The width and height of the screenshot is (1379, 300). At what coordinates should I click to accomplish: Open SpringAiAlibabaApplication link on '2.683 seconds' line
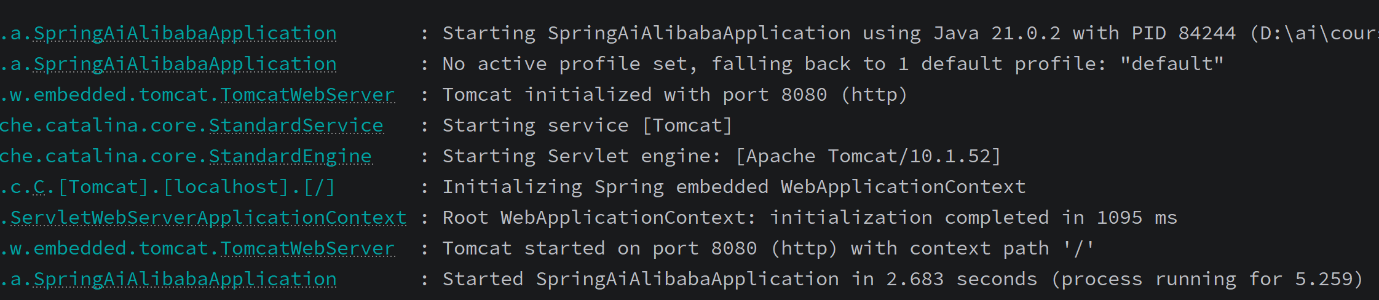185,279
